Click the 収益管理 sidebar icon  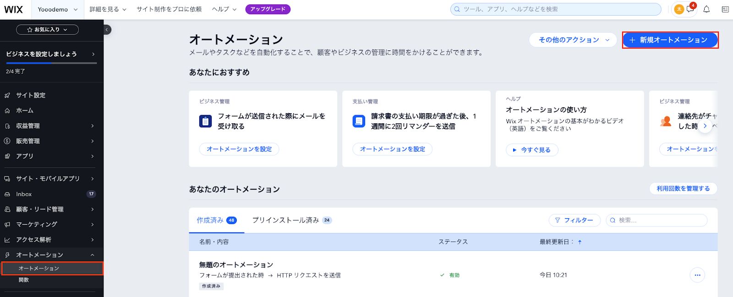pos(7,126)
